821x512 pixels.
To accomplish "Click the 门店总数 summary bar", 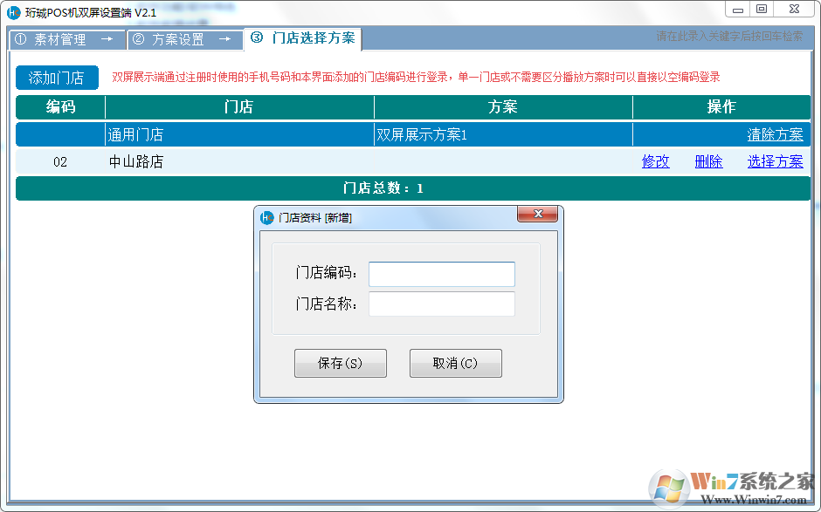I will click(x=410, y=188).
